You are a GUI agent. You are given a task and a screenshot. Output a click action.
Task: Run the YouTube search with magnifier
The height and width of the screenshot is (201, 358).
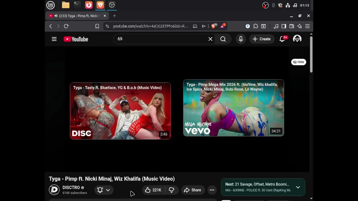pyautogui.click(x=223, y=39)
